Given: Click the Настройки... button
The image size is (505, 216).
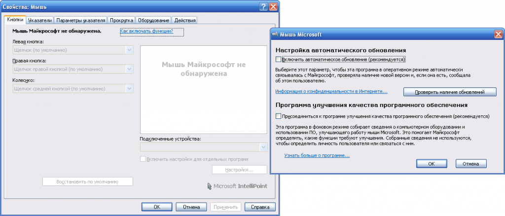Looking at the screenshot, I should 239,170.
